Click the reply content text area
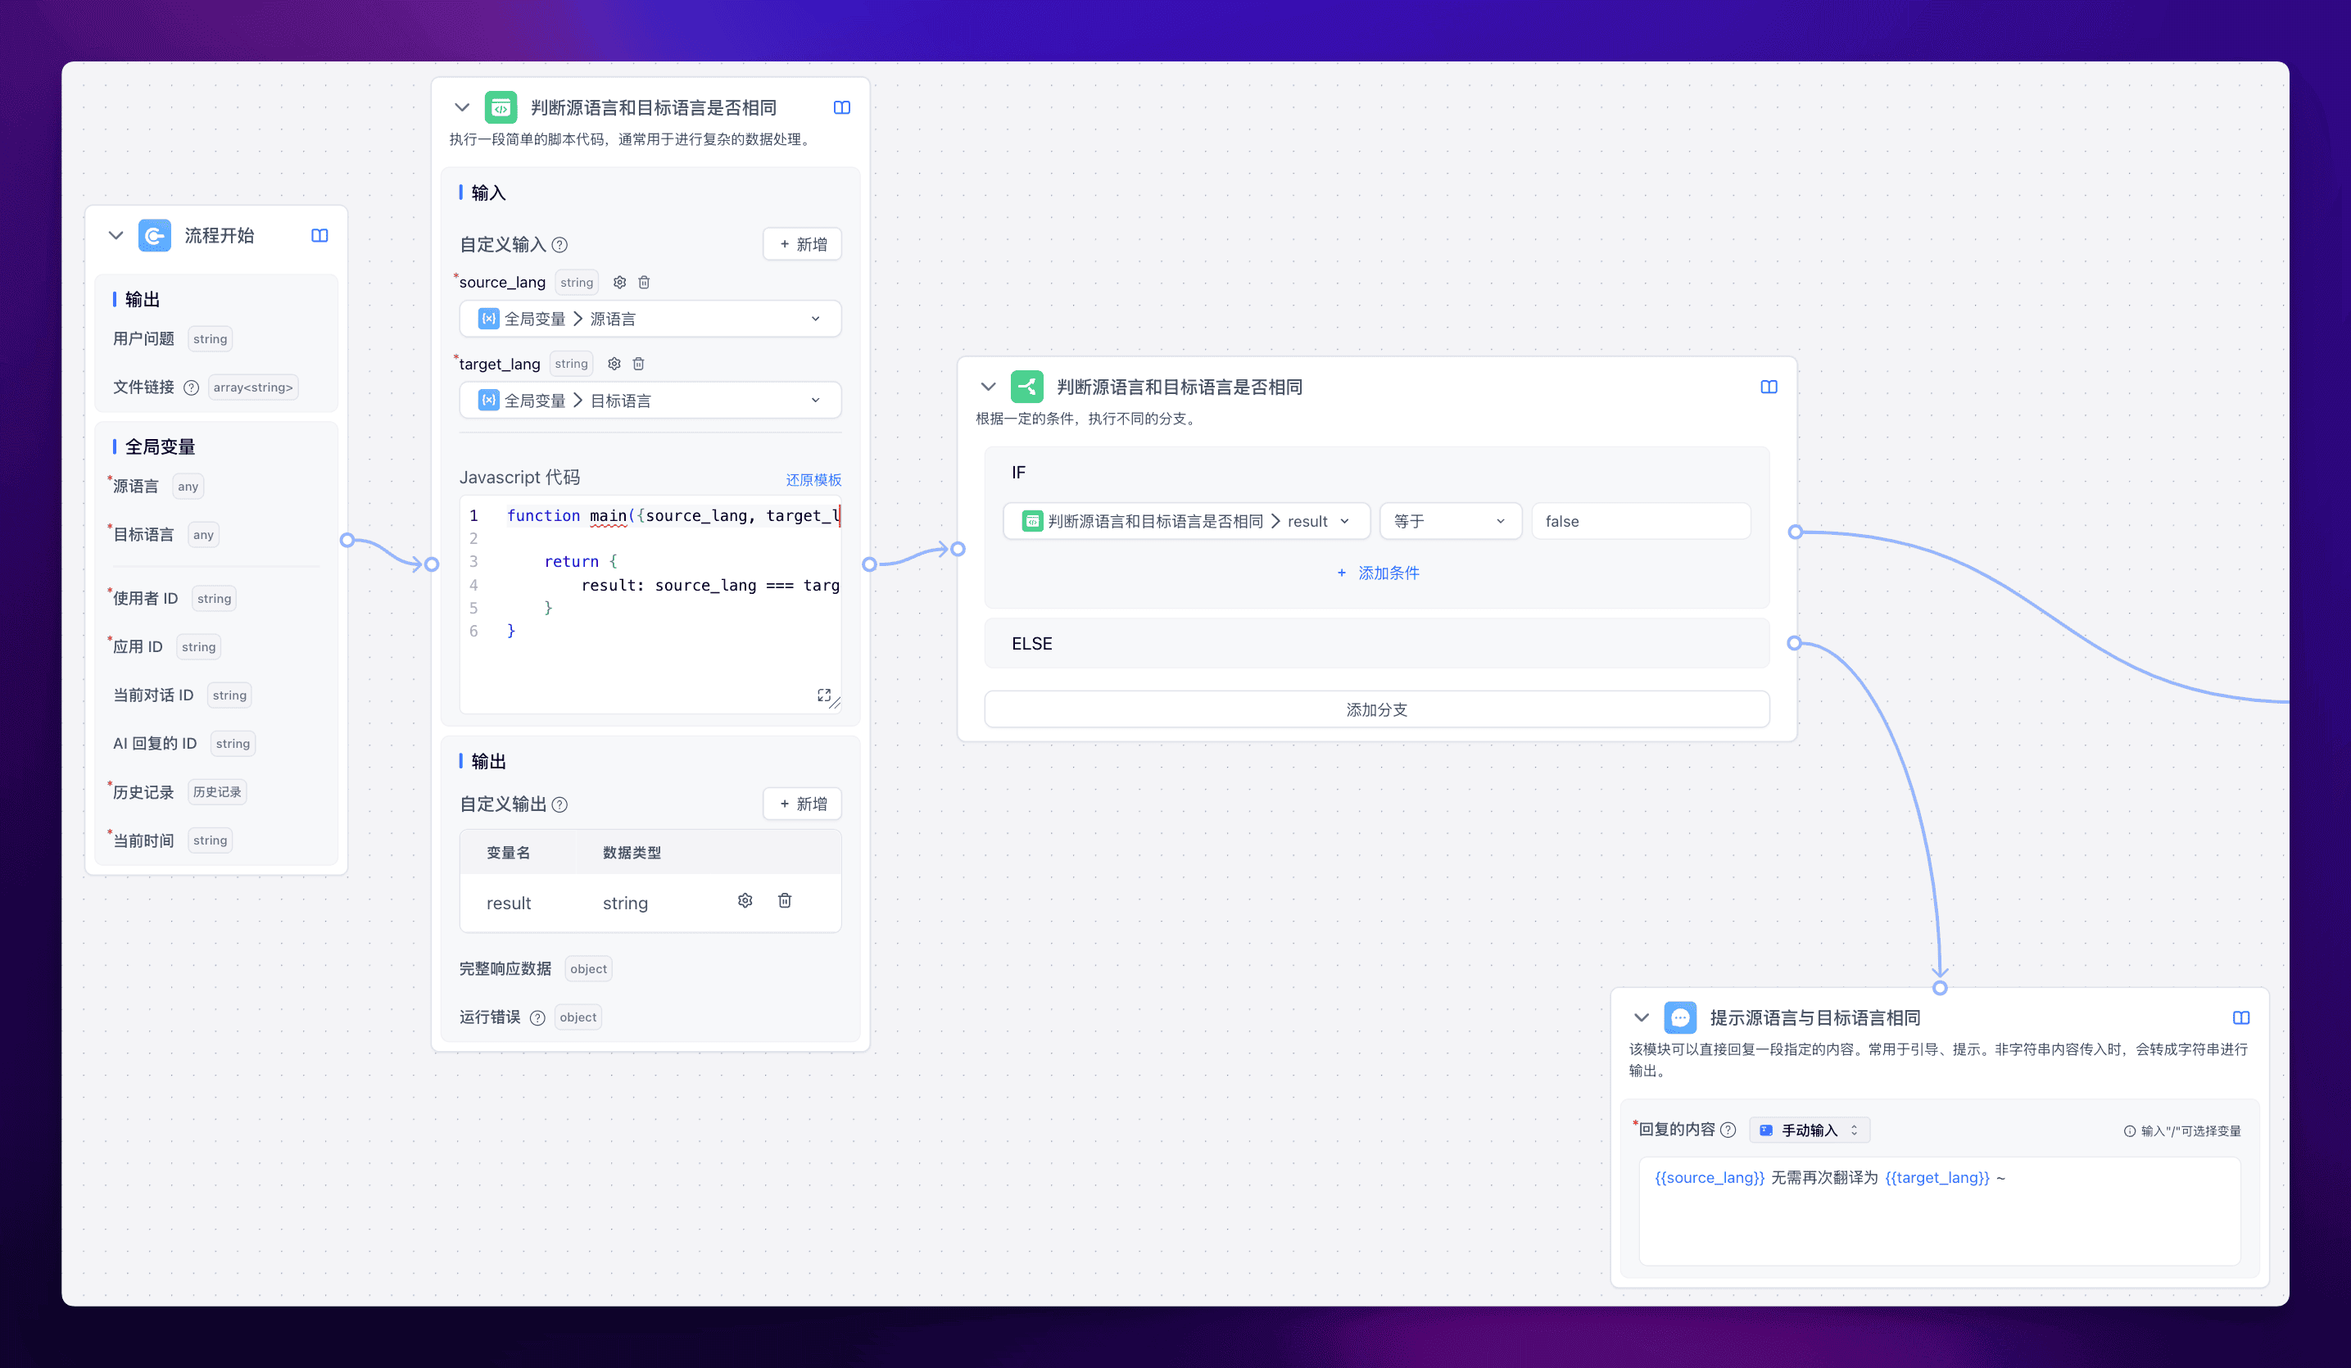2351x1368 pixels. [1940, 1212]
